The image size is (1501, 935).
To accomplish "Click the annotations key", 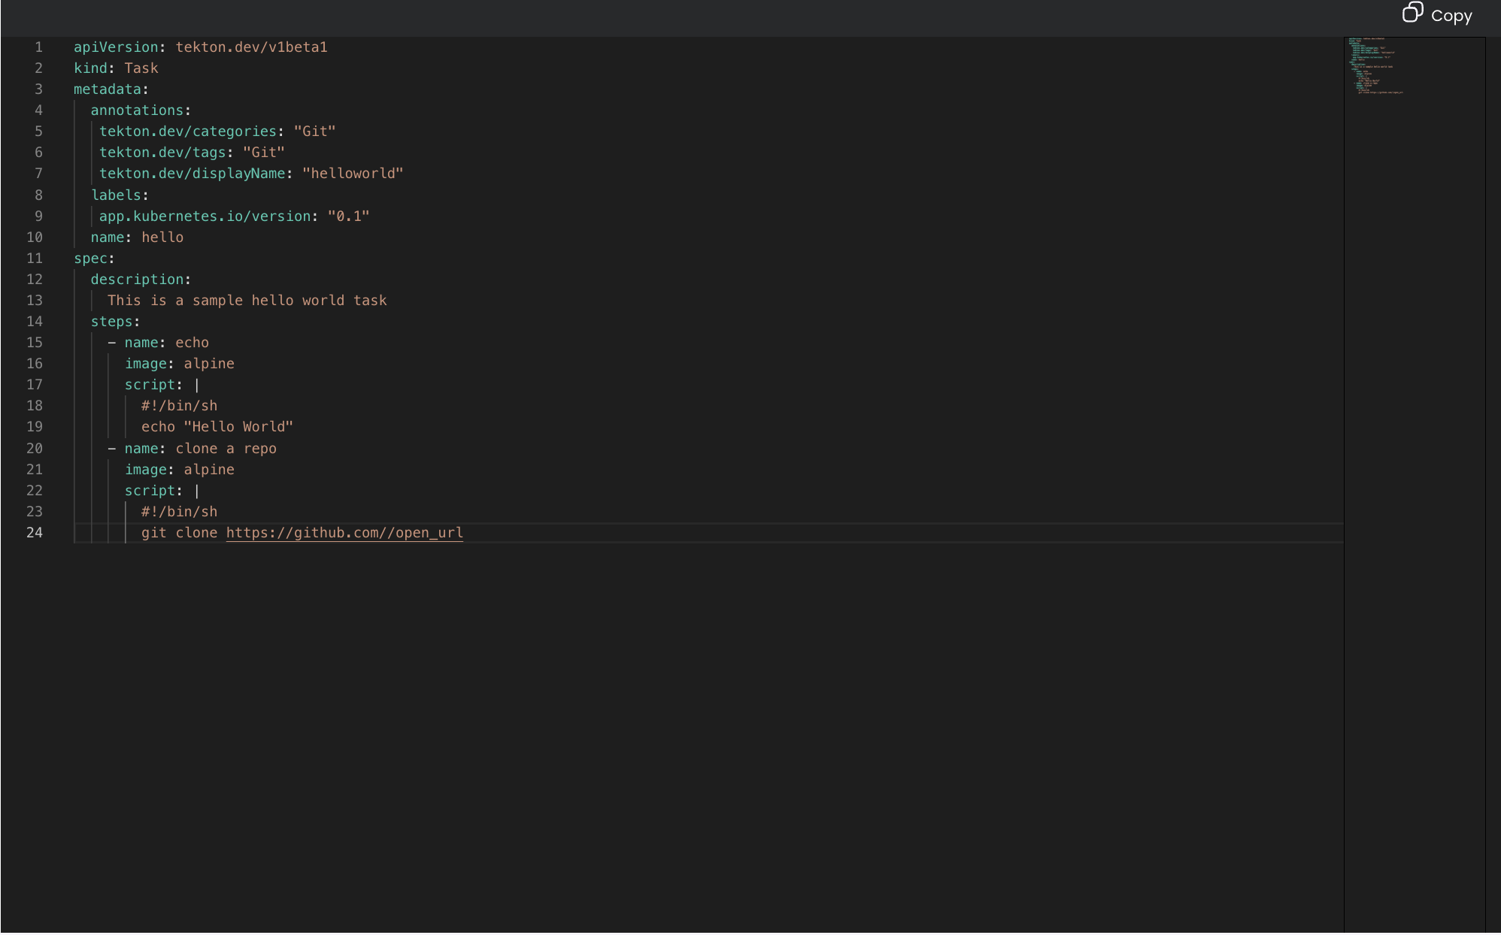I will [x=136, y=110].
